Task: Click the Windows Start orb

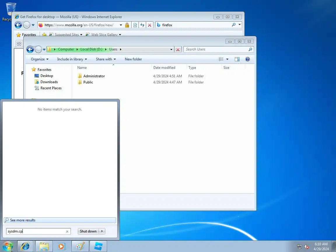Action: [x=8, y=246]
